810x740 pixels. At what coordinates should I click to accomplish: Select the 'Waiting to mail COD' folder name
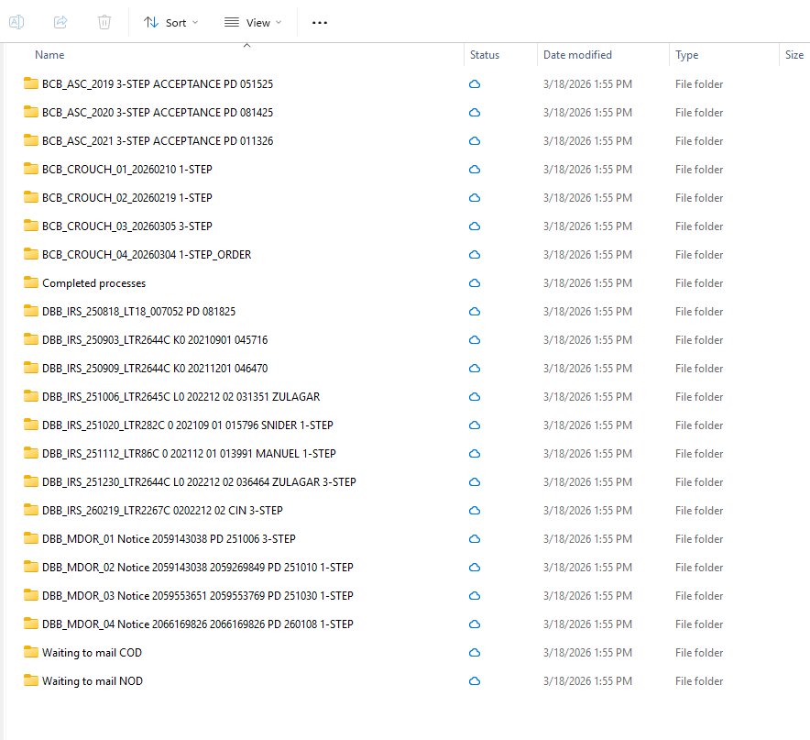pos(92,653)
